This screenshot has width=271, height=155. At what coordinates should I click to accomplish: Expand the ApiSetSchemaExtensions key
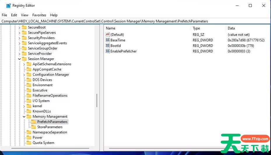(x=24, y=64)
